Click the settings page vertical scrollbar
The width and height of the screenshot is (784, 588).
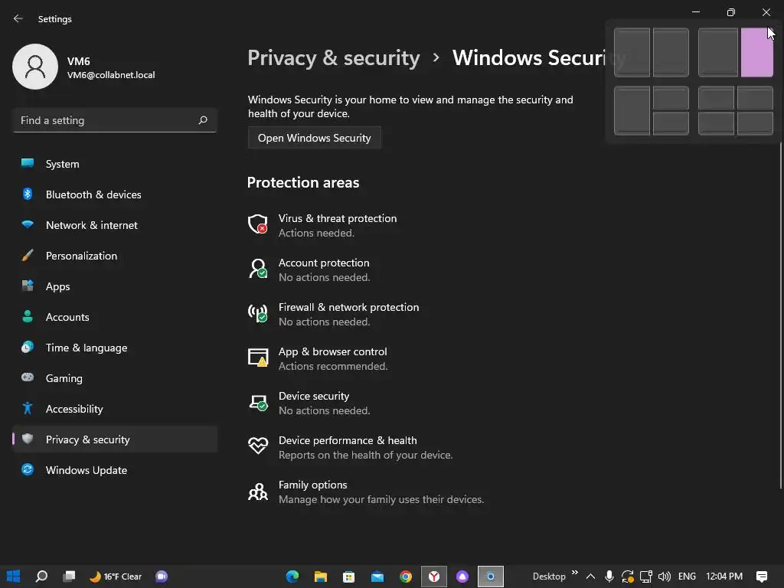coord(780,315)
